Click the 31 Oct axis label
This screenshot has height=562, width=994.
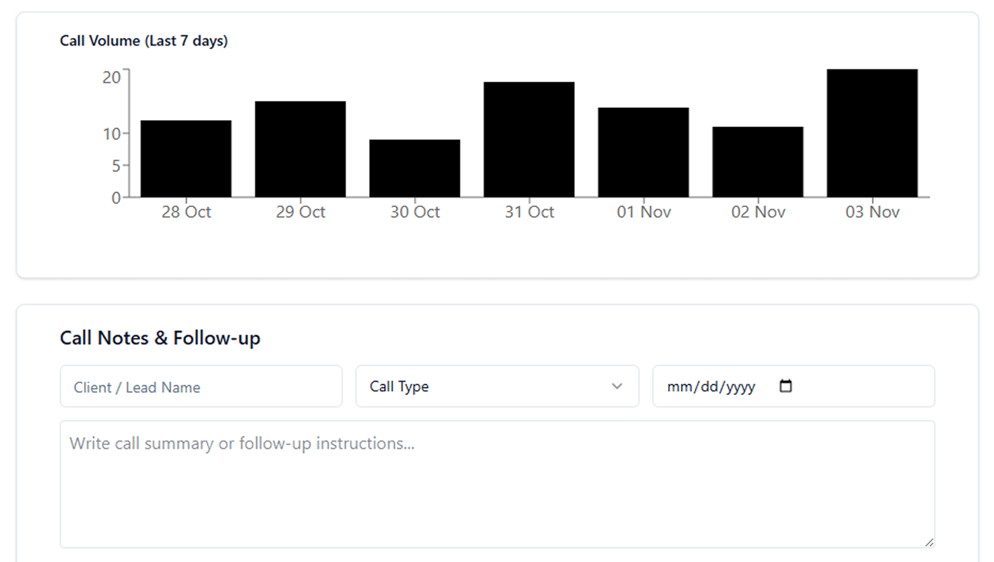pos(529,212)
